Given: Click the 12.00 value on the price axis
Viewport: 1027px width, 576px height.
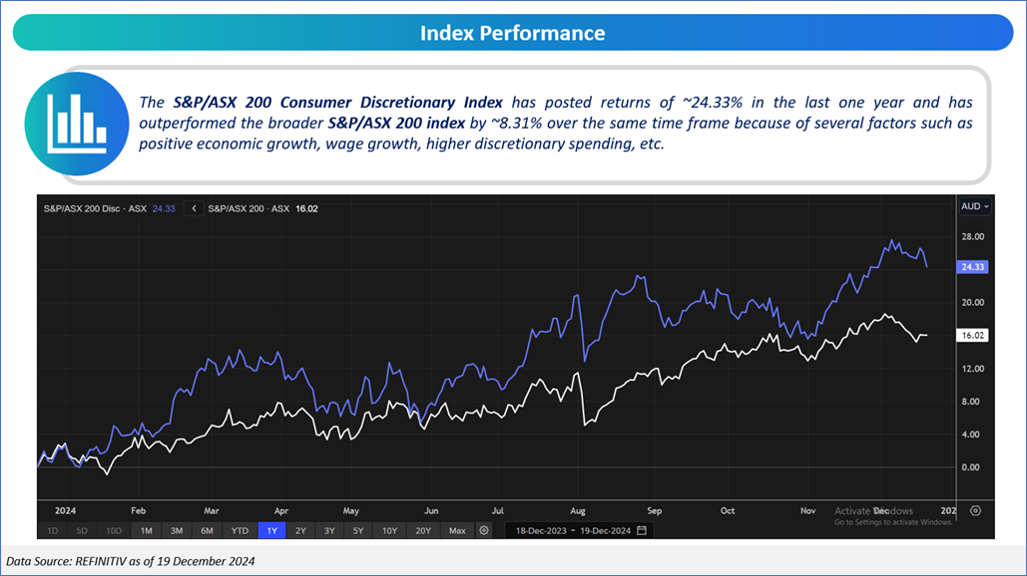Looking at the screenshot, I should [973, 369].
